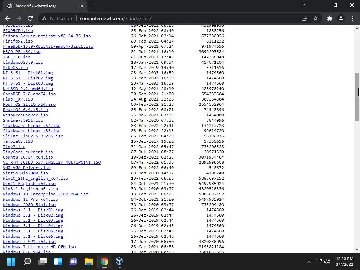Close the Index of /~dartz/isos/ tab
This screenshot has height=270, width=360.
(x=82, y=6)
